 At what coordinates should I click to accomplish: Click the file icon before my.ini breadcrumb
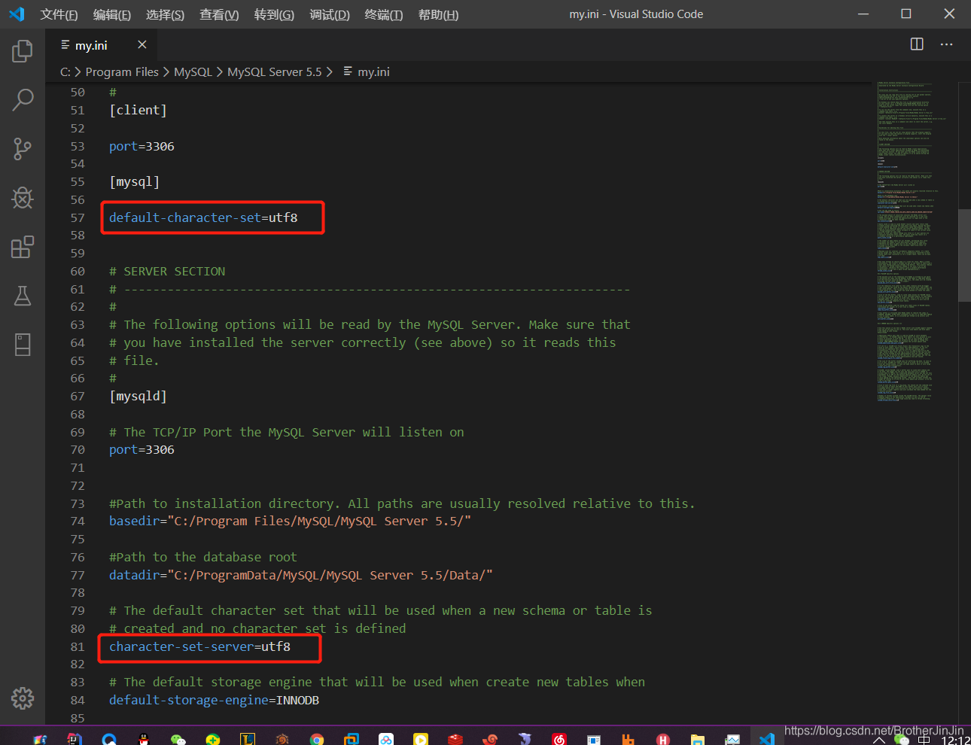tap(348, 71)
